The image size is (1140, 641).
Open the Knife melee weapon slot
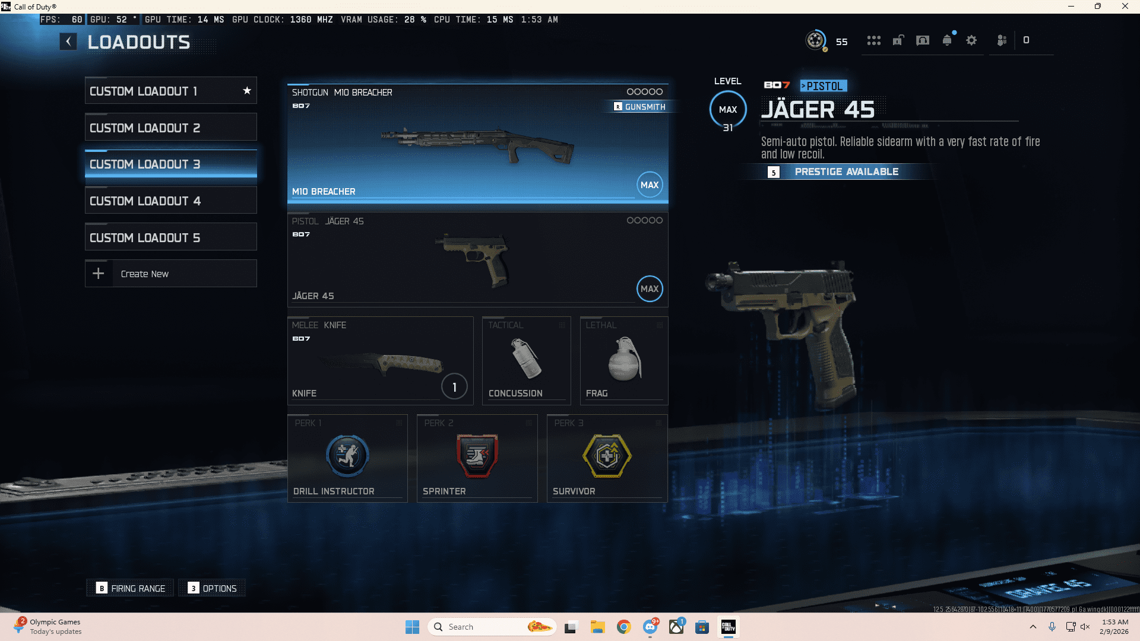pyautogui.click(x=381, y=361)
